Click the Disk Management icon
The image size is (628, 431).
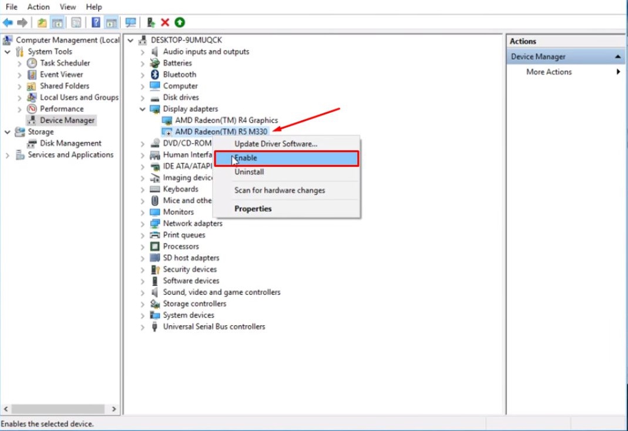pyautogui.click(x=32, y=143)
